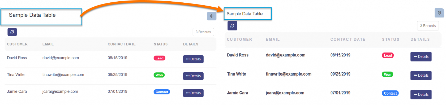Image resolution: width=446 pixels, height=105 pixels.
Task: Sort by Contact Date header in right table
Action: [x=348, y=40]
